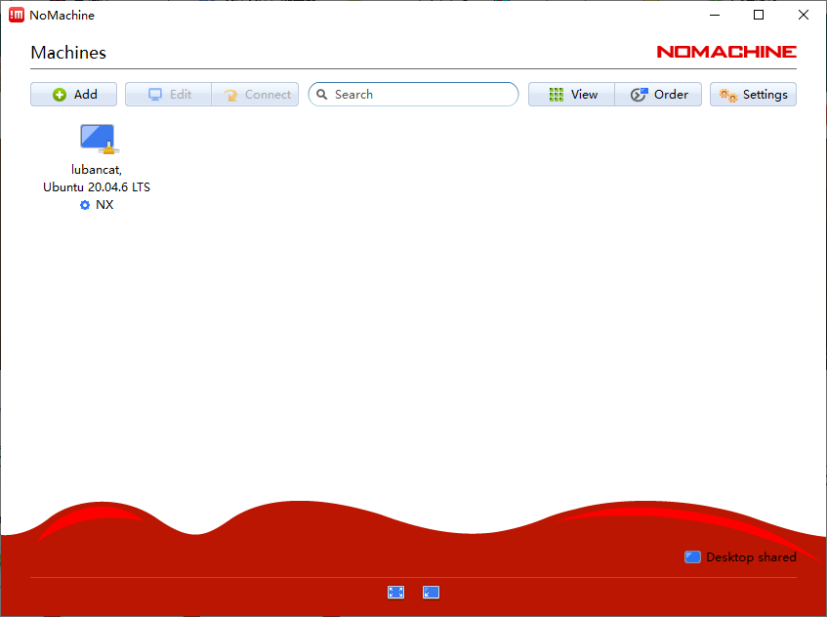Click the magnifier icon in Search box

(x=322, y=95)
